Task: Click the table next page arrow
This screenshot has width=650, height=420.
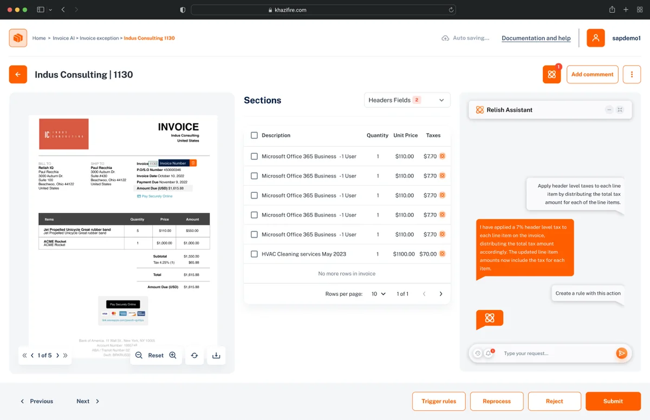Action: pos(441,294)
